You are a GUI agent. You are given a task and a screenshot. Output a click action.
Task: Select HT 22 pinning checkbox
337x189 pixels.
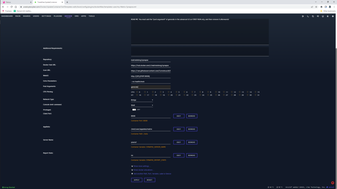click(184, 95)
